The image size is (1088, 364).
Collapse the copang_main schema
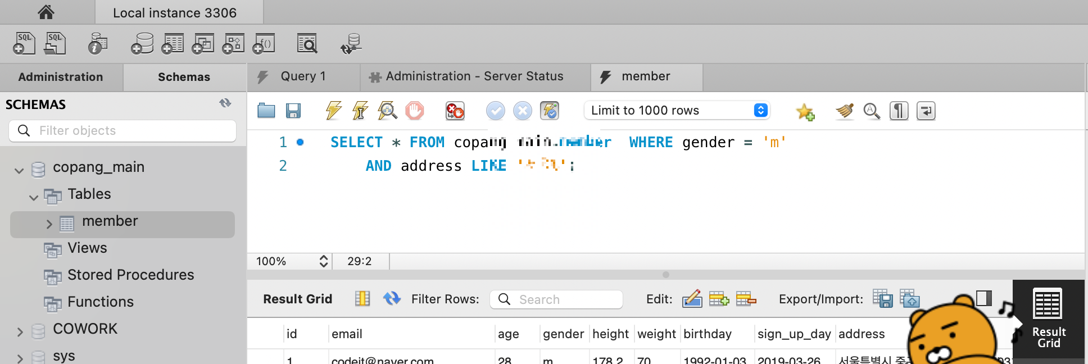pyautogui.click(x=19, y=170)
